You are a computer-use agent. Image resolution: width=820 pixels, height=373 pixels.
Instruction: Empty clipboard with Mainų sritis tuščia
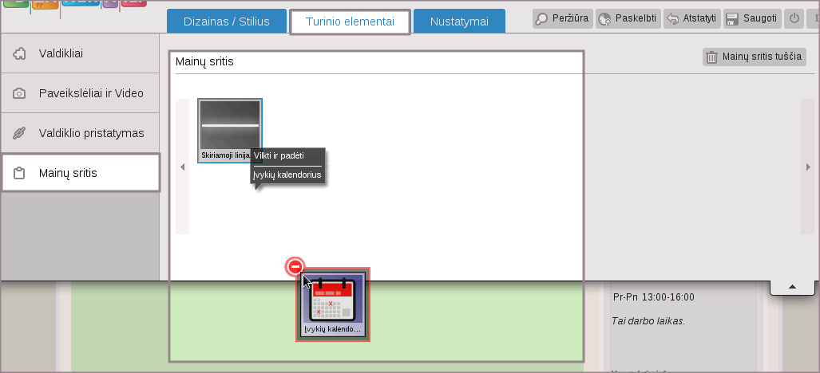coord(755,57)
